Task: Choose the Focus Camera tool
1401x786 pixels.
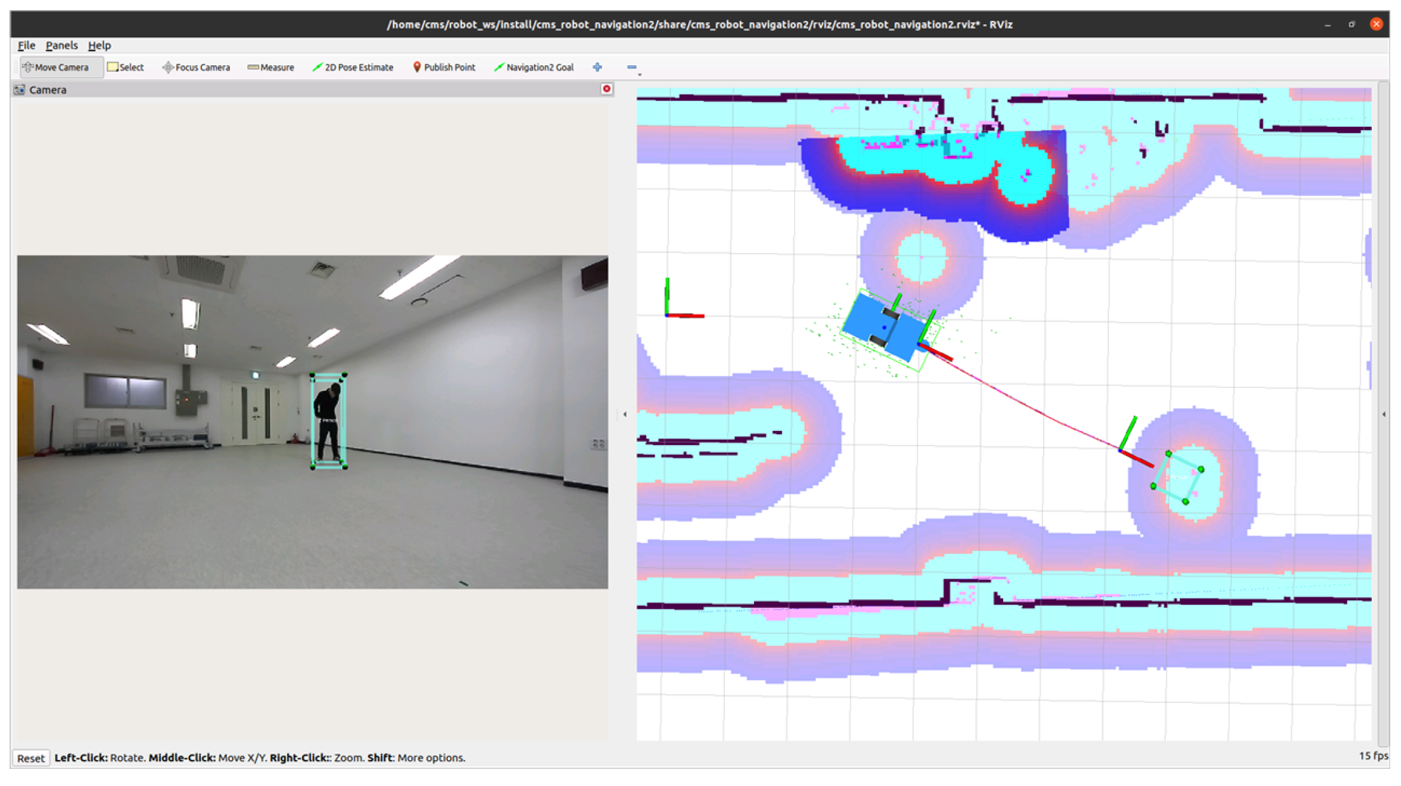Action: [196, 67]
